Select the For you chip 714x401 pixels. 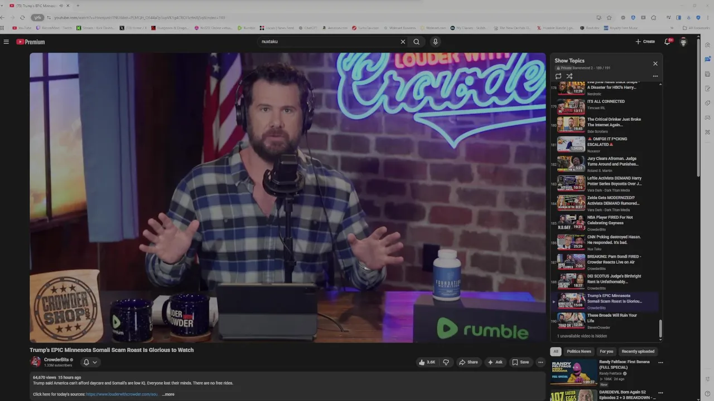point(606,351)
